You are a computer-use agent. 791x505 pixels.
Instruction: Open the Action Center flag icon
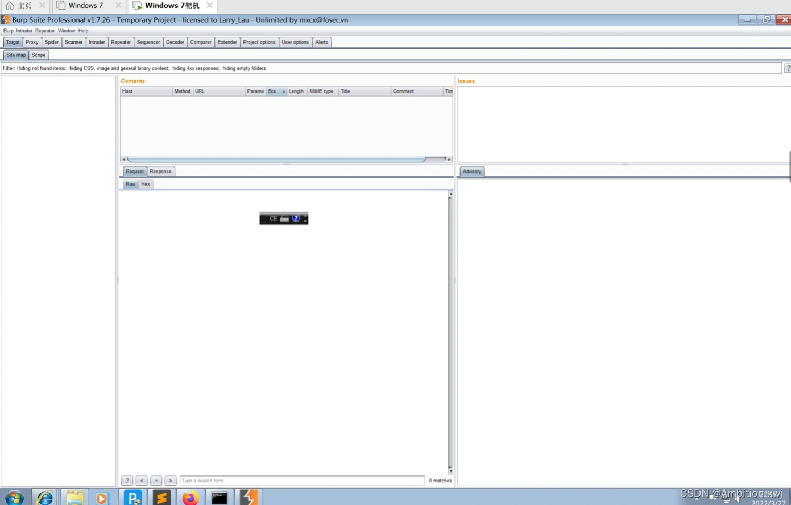(x=713, y=499)
